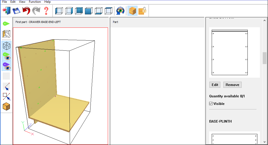Click the cabinet padlock icon
This screenshot has height=145, width=268.
[142, 11]
